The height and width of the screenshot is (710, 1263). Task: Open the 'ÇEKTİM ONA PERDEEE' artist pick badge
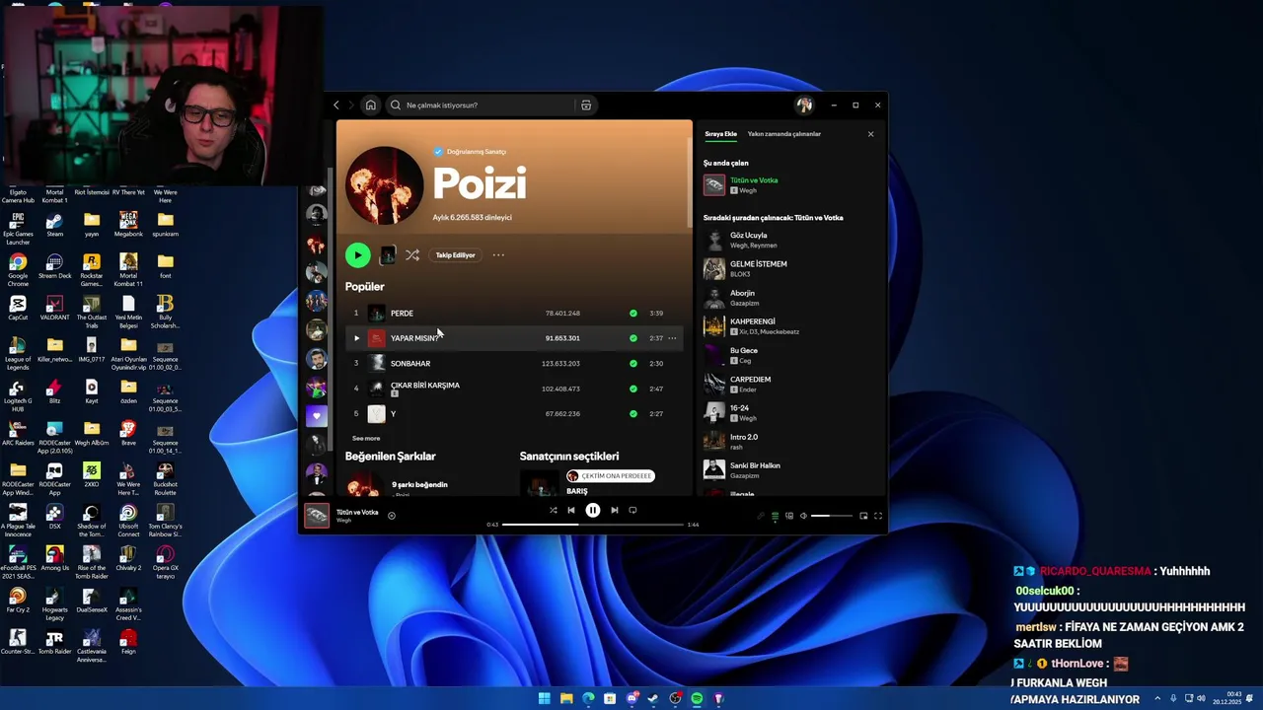point(610,476)
